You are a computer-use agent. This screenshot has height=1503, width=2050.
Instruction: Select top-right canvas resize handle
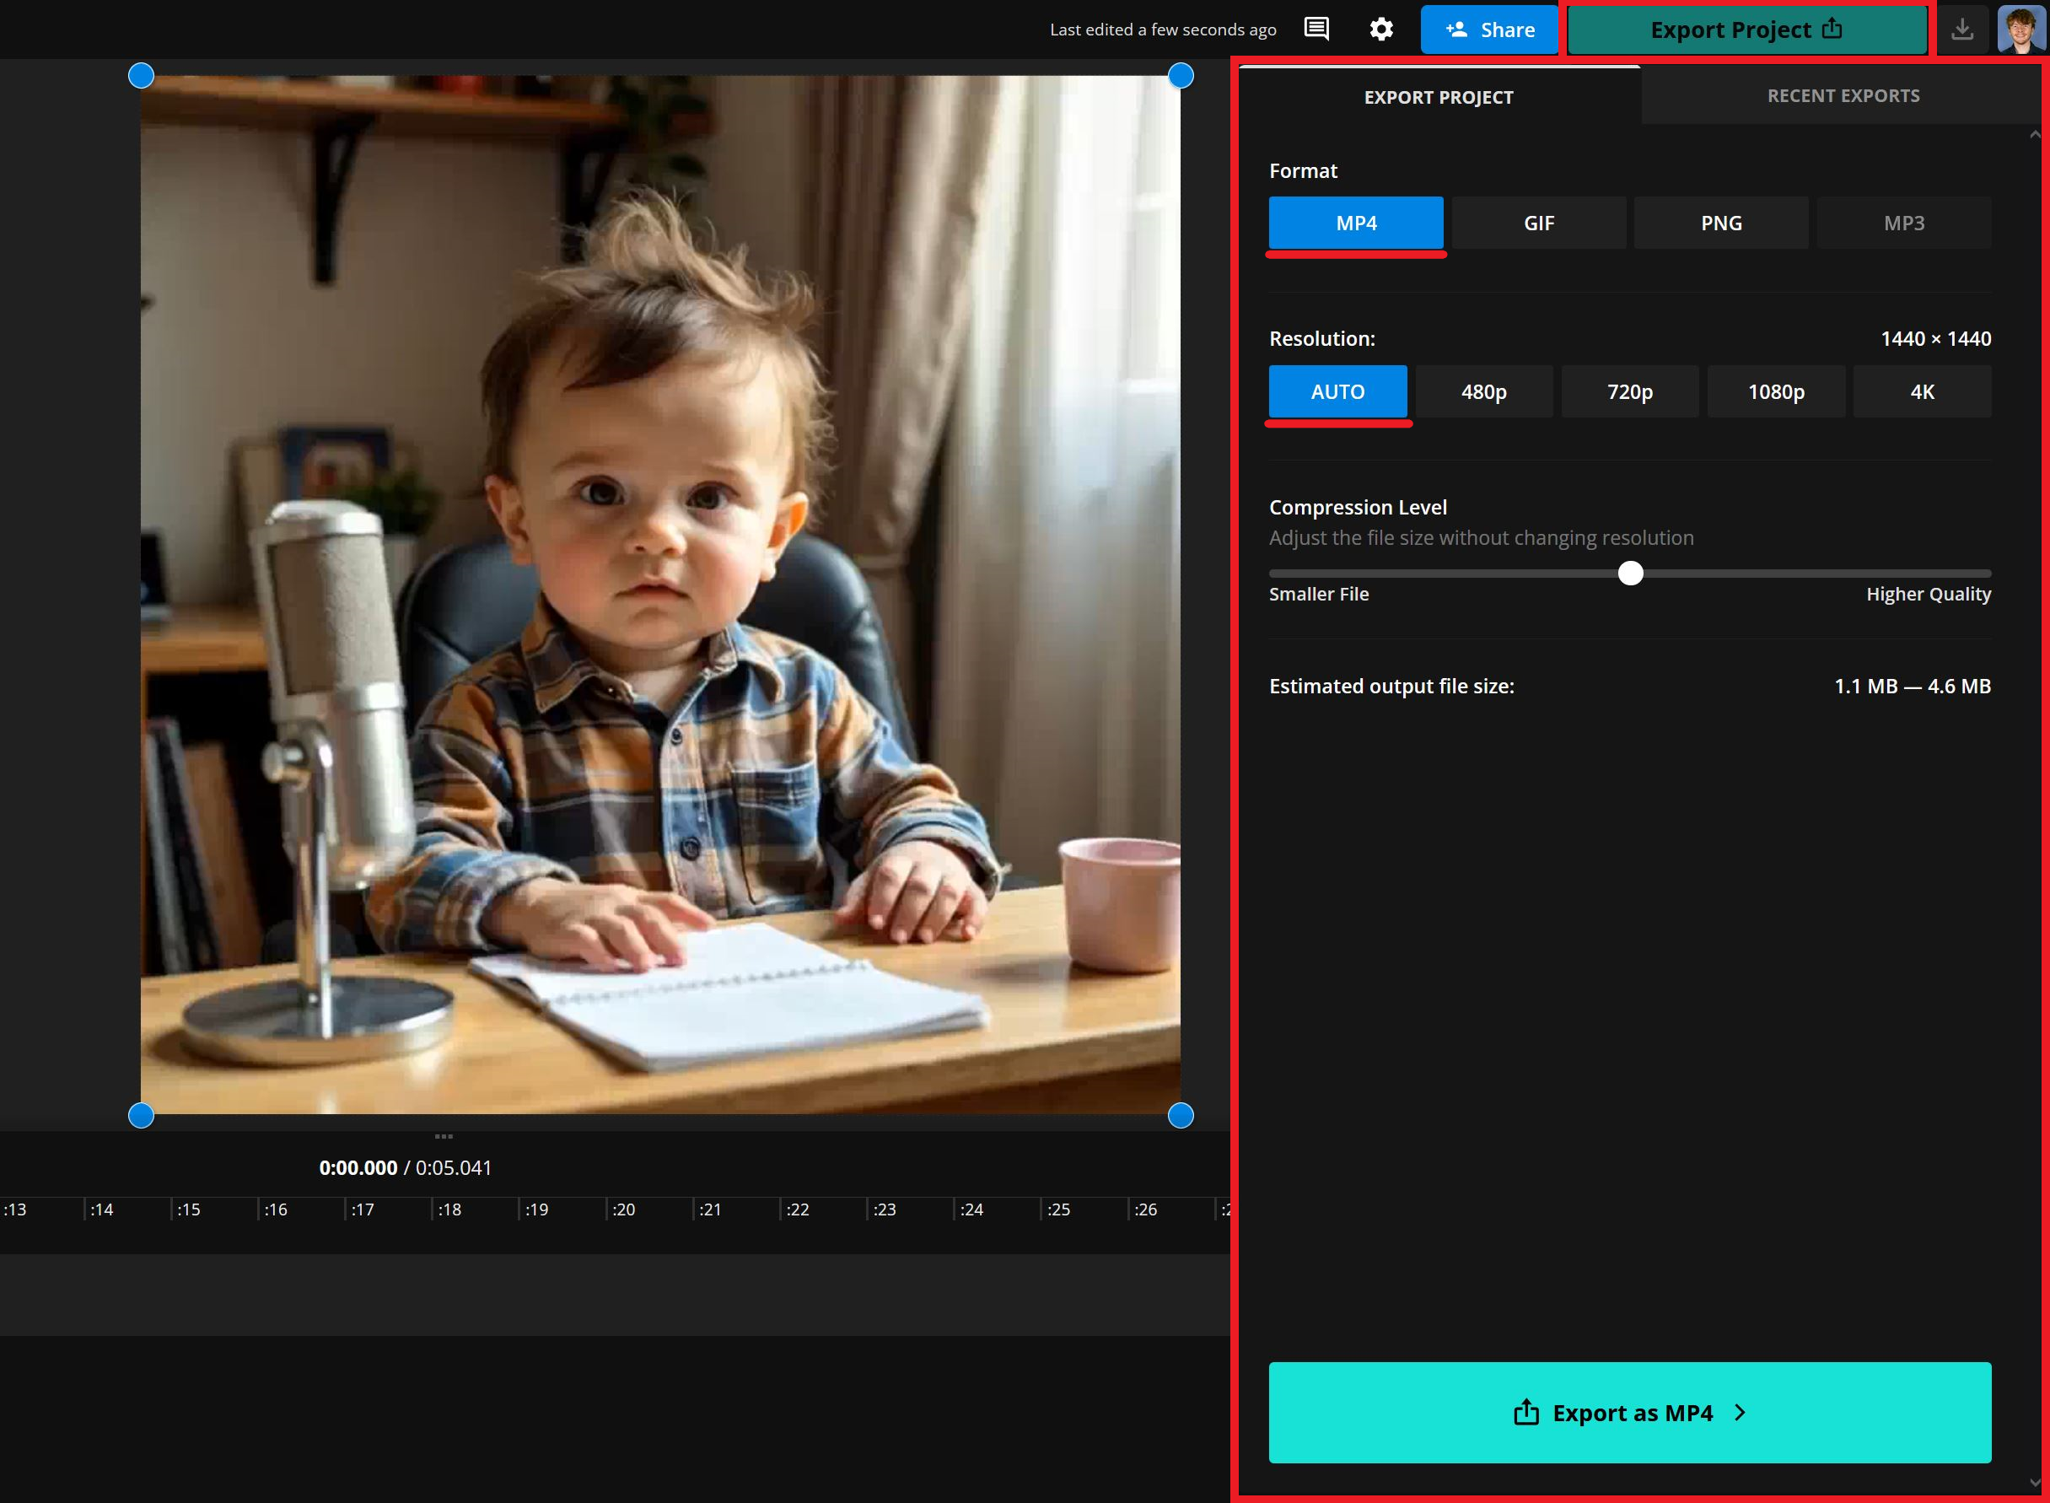(x=1180, y=76)
